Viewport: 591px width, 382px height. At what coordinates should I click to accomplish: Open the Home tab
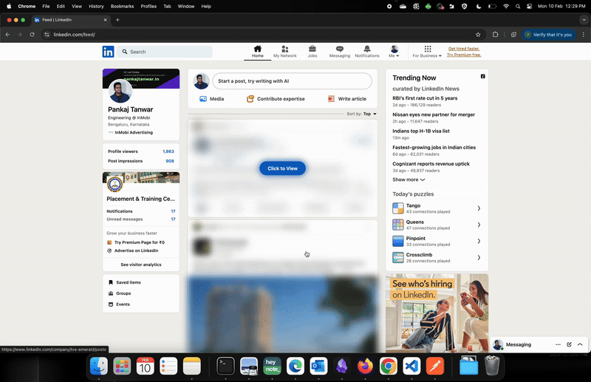[x=257, y=52]
